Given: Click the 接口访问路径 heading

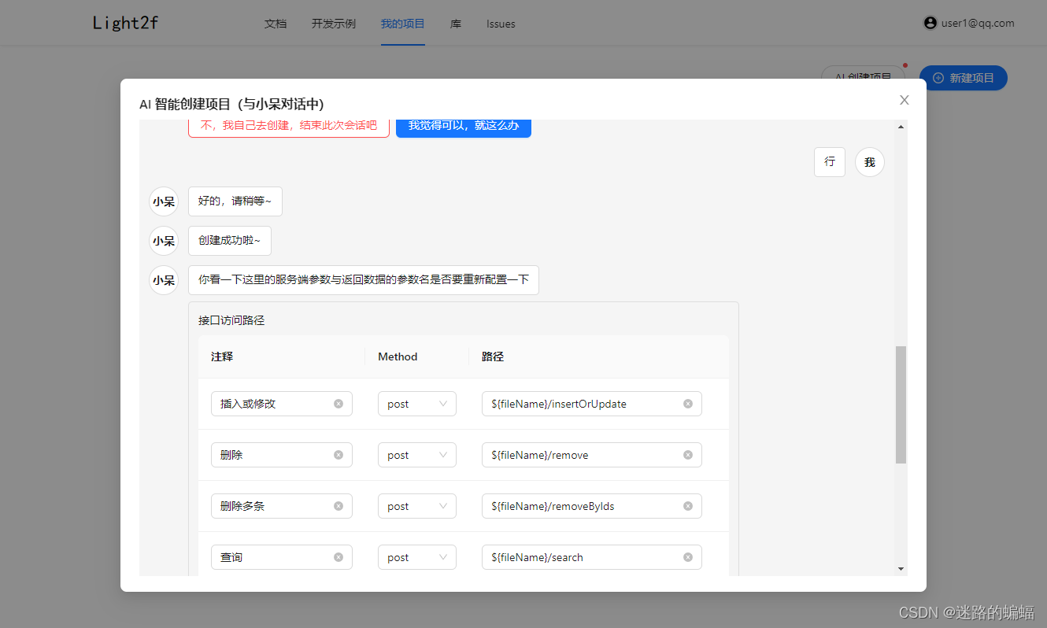Looking at the screenshot, I should pyautogui.click(x=231, y=320).
